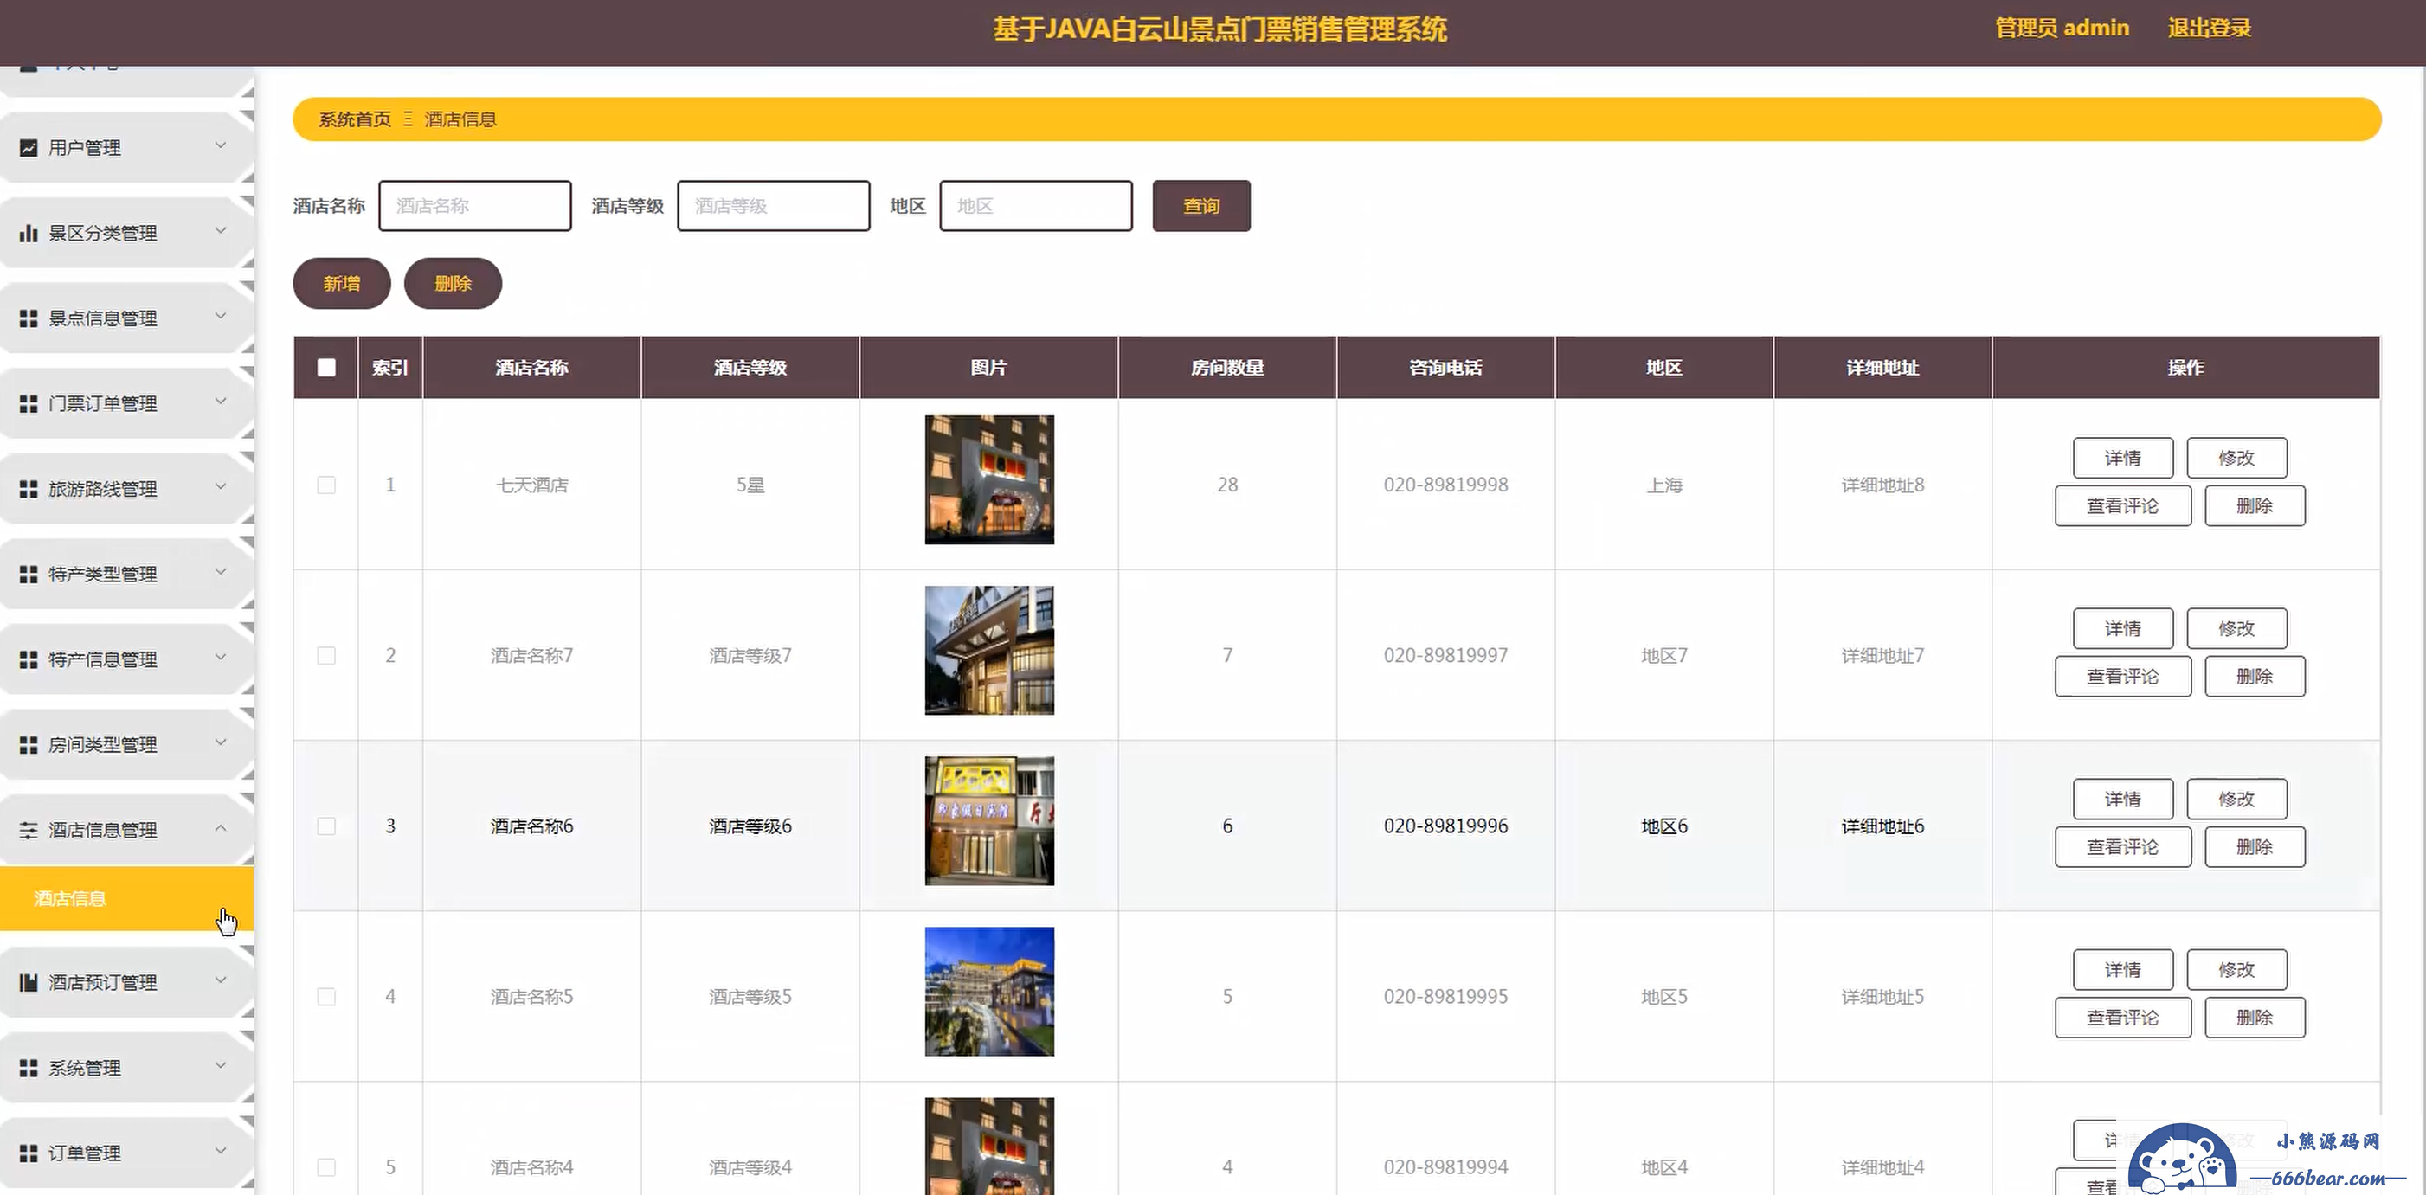
Task: Click the 删除 button above the table
Action: [x=453, y=284]
